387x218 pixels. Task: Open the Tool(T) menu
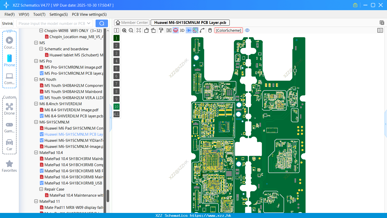coord(39,14)
